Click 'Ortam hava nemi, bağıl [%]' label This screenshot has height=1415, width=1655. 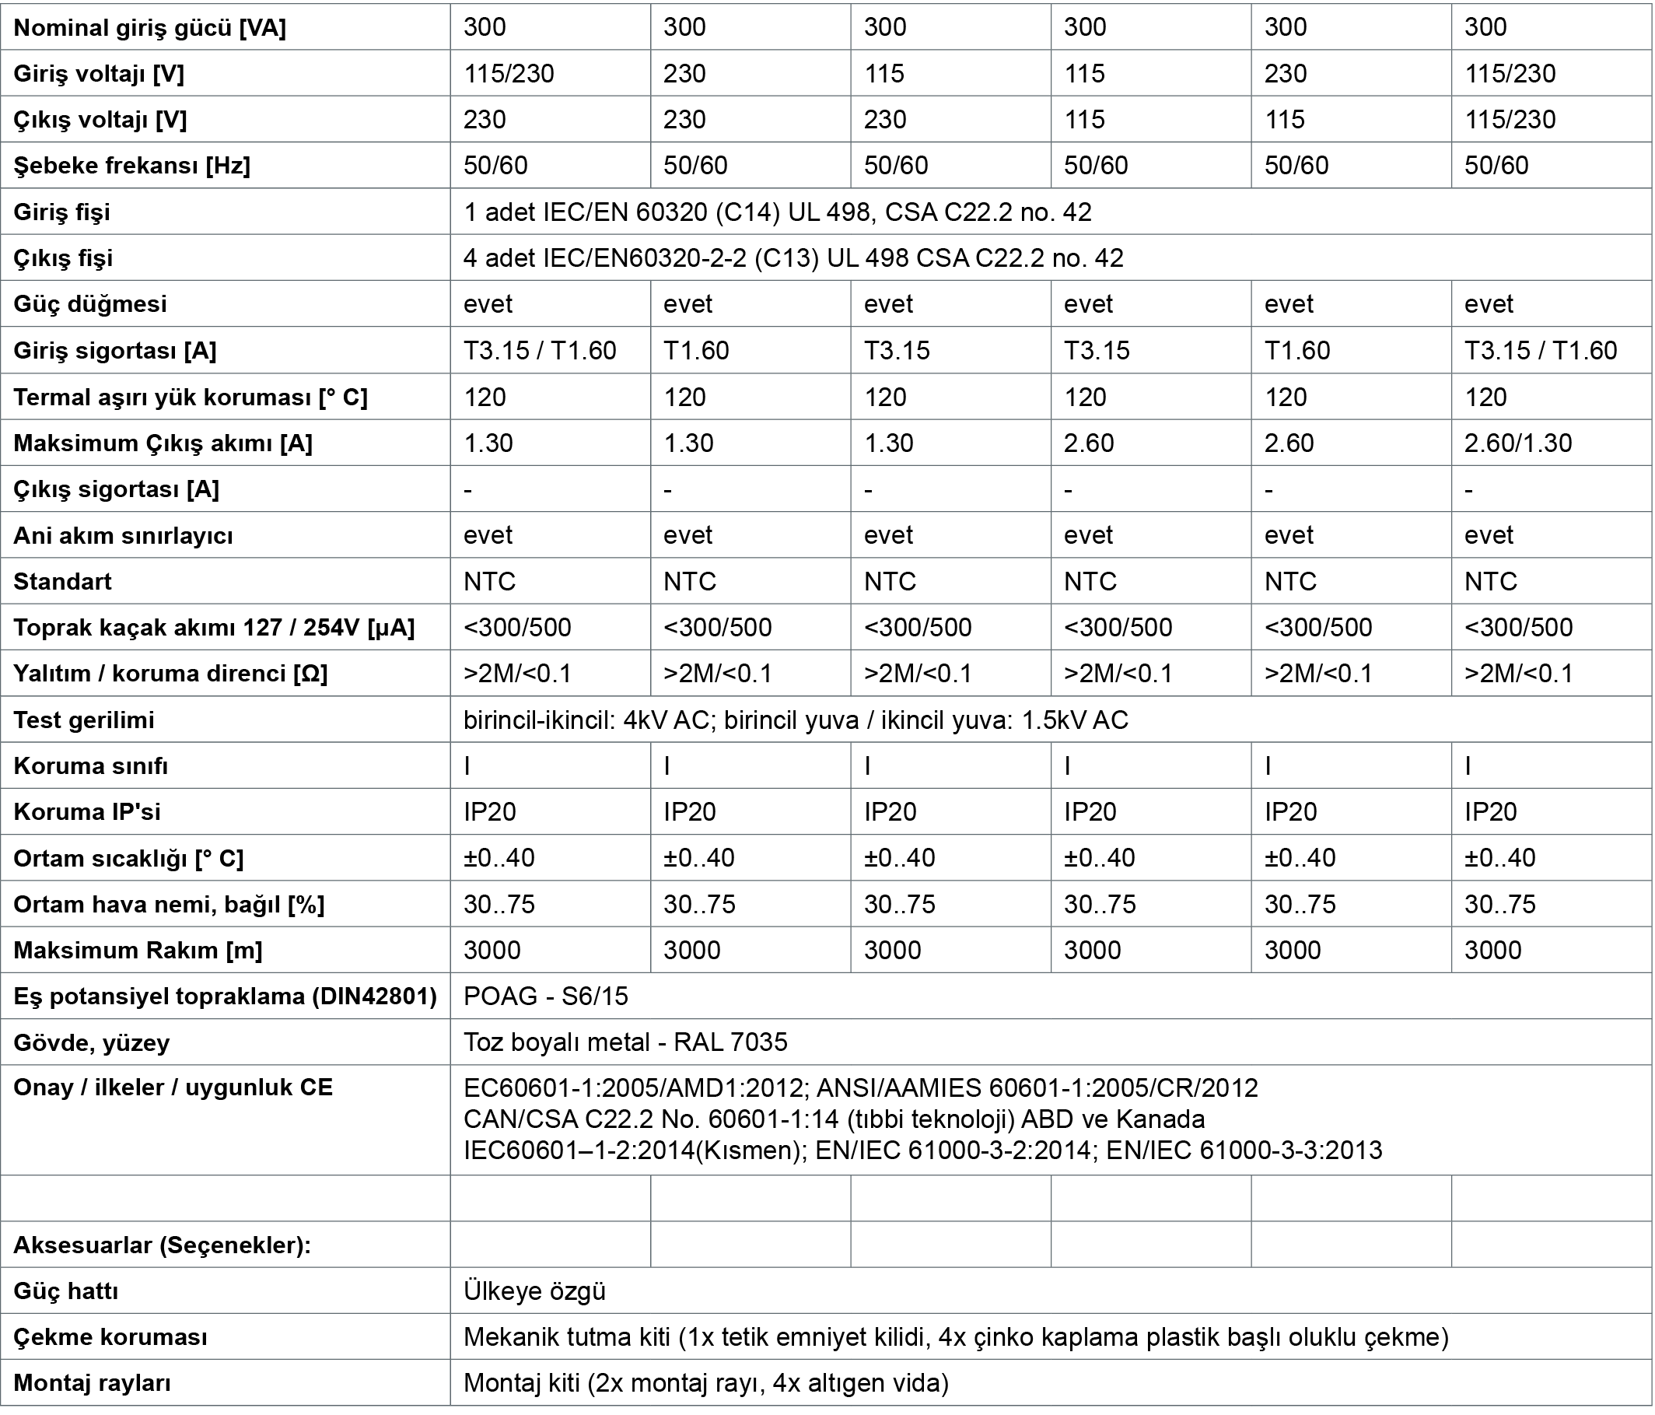pos(170,905)
